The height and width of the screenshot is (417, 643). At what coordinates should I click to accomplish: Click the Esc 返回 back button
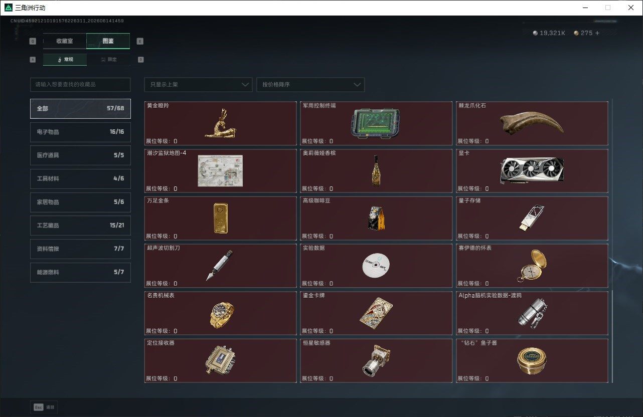[44, 407]
